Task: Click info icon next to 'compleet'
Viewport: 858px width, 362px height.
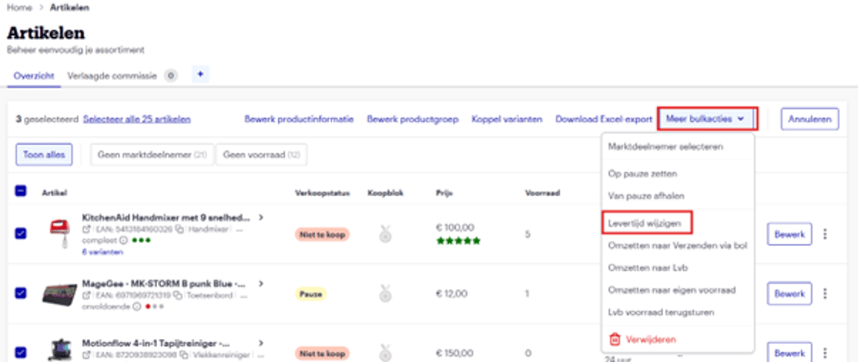Action: tap(122, 241)
